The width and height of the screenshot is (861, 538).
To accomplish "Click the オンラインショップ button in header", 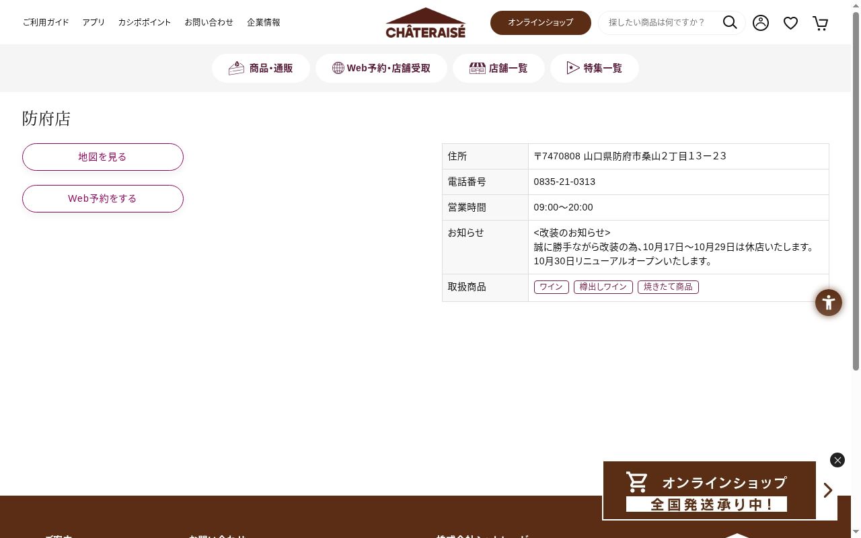I will pos(541,22).
